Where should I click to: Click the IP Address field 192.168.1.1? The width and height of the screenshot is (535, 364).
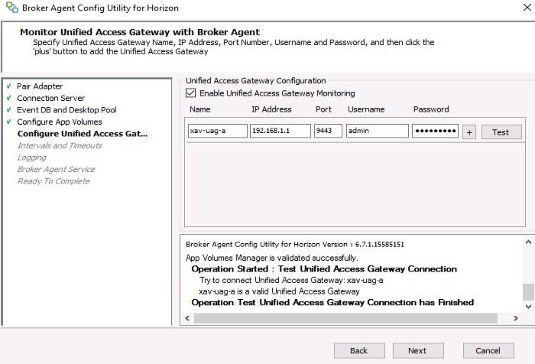click(x=280, y=131)
